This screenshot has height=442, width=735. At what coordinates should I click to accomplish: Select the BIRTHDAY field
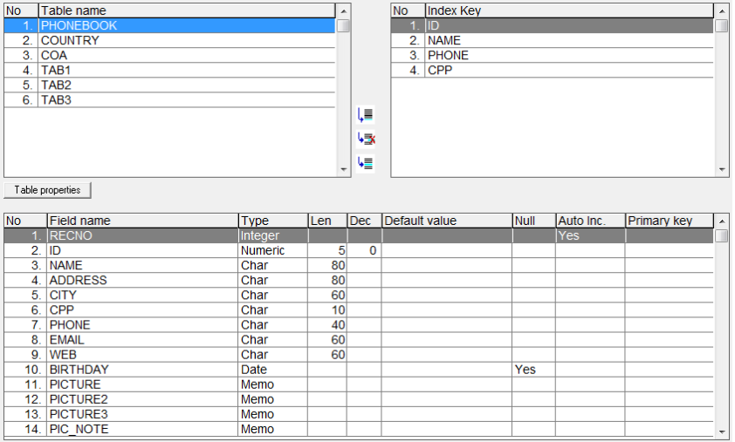[142, 370]
